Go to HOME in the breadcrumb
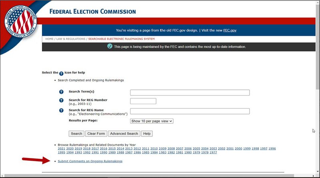 49,39
